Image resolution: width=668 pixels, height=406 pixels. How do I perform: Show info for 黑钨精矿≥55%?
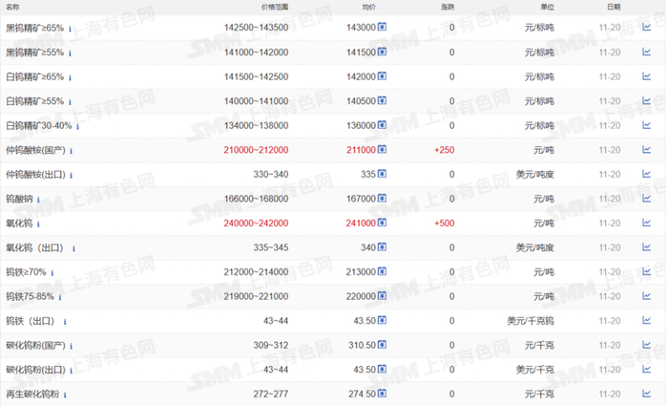(x=70, y=53)
